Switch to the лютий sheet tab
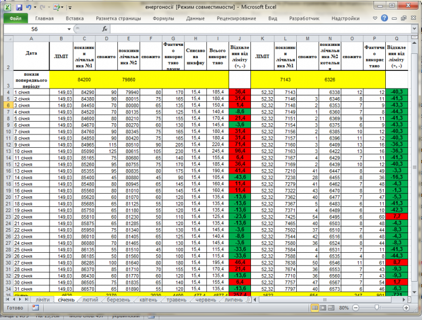Viewport: 422px width, 320px height. click(90, 300)
